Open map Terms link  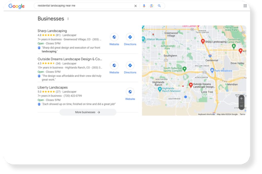242,114
